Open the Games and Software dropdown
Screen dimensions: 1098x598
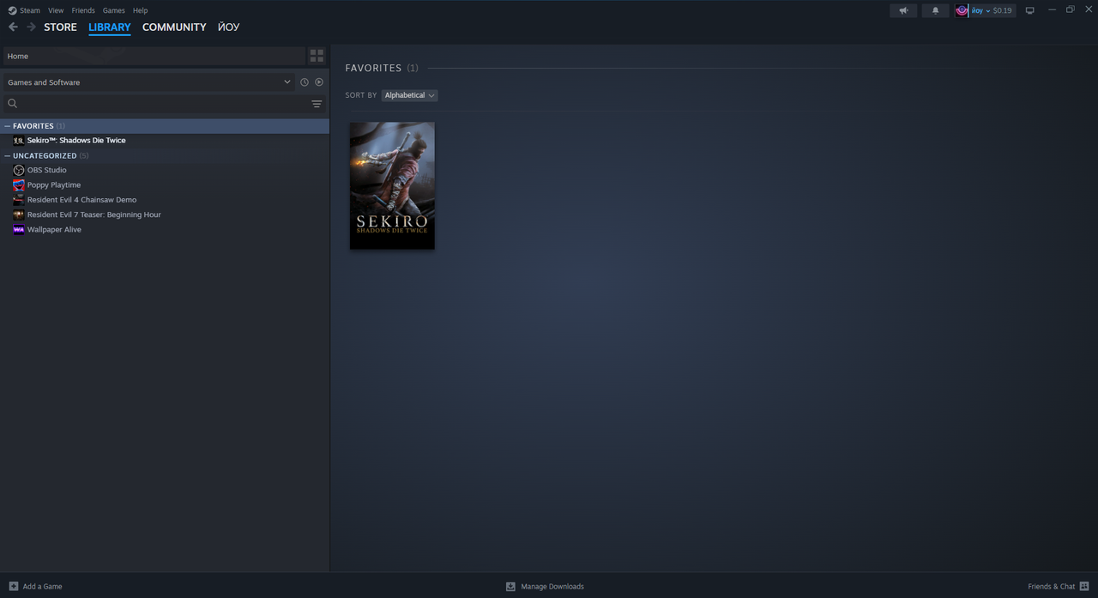tap(149, 82)
